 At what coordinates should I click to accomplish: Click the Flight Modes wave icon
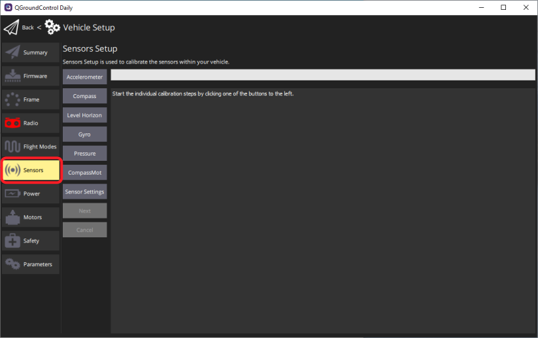[12, 146]
